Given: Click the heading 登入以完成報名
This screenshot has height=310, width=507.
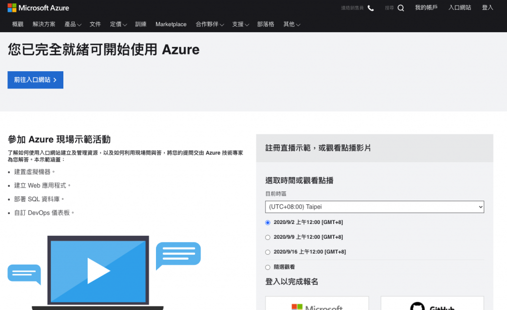Looking at the screenshot, I should (292, 282).
